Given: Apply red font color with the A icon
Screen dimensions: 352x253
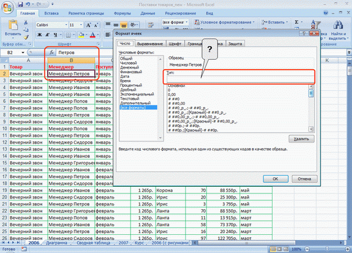Looking at the screenshot, I should point(93,35).
